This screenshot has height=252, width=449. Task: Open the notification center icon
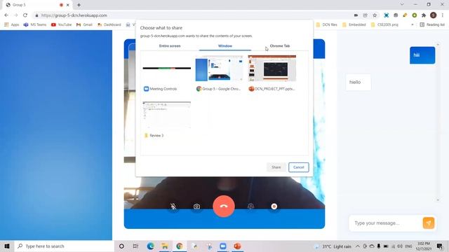pyautogui.click(x=440, y=246)
